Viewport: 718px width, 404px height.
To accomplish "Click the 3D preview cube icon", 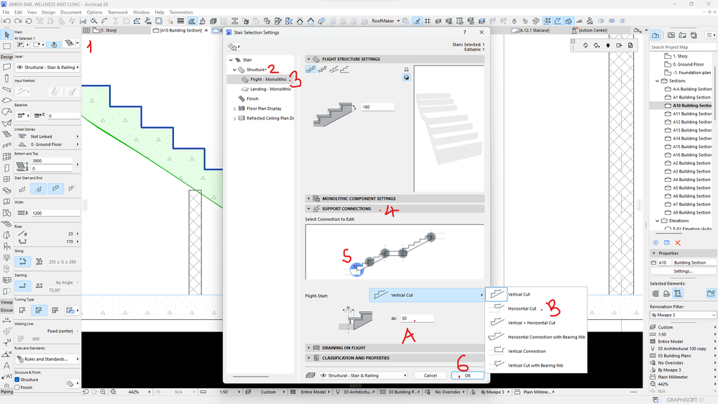I will coord(406,78).
